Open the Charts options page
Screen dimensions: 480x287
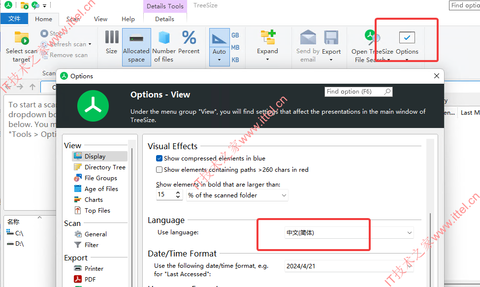(89, 200)
